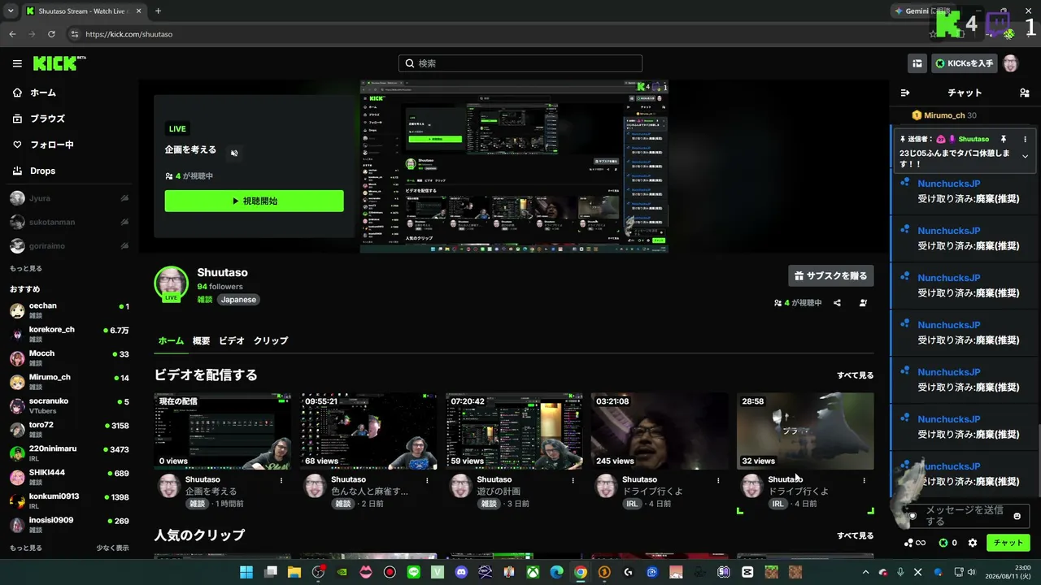Screen dimensions: 1041x585
Task: Click the KICKs balance icon below chat
Action: (947, 543)
